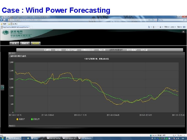Click the Add to Favorites bar icon
This screenshot has width=187, height=140.
click(9, 24)
